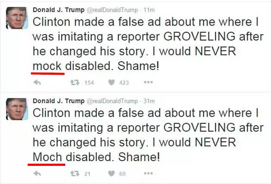Open Donald J. Trump name in top tweet

[x=59, y=10]
